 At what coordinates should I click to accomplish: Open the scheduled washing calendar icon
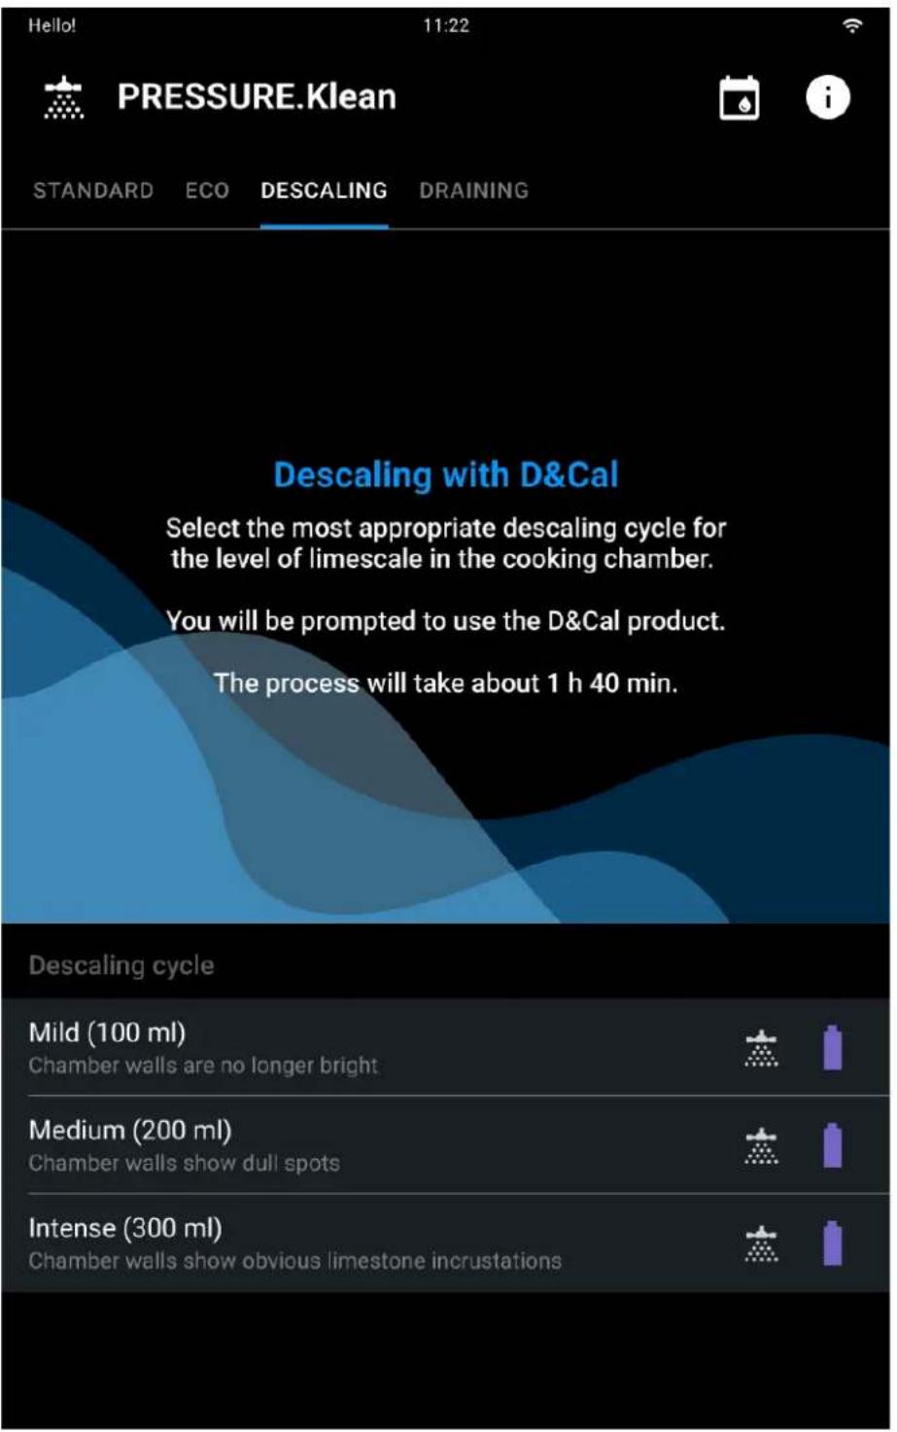740,98
